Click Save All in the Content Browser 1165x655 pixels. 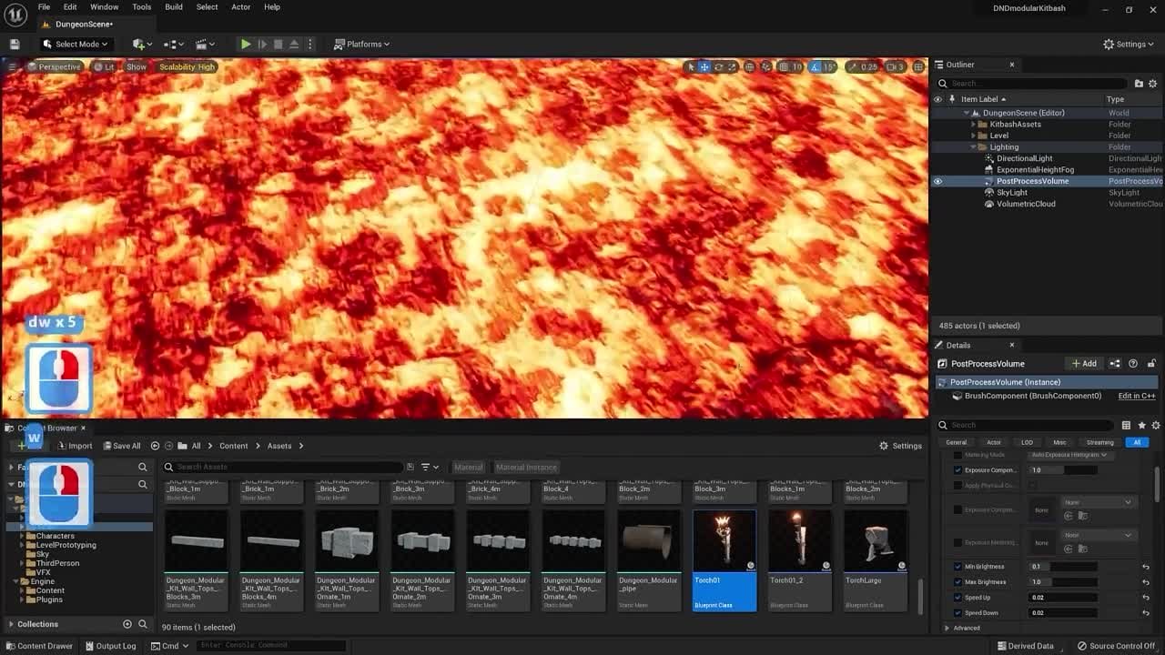pyautogui.click(x=121, y=446)
